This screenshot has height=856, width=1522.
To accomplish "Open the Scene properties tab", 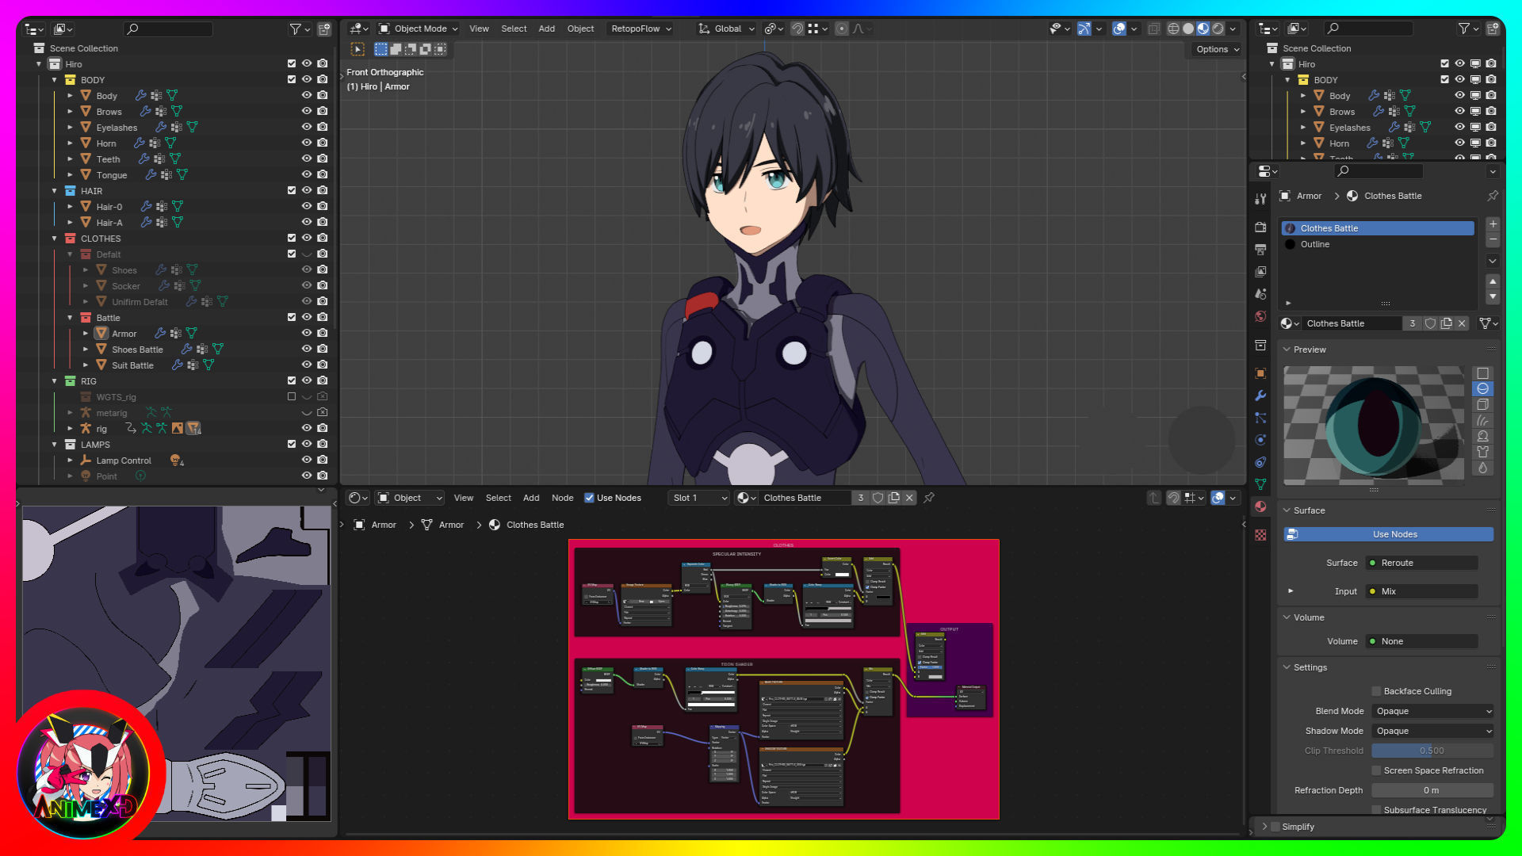I will point(1260,293).
